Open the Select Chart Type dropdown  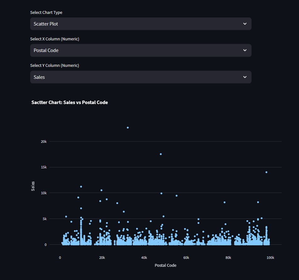pyautogui.click(x=141, y=24)
